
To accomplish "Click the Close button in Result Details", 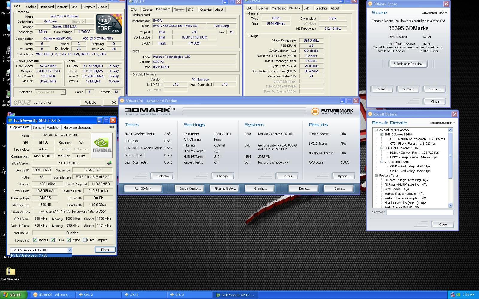I will (443, 224).
